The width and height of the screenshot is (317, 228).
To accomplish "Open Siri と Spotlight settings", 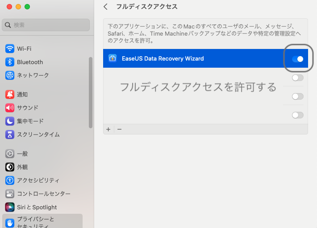I will click(37, 207).
